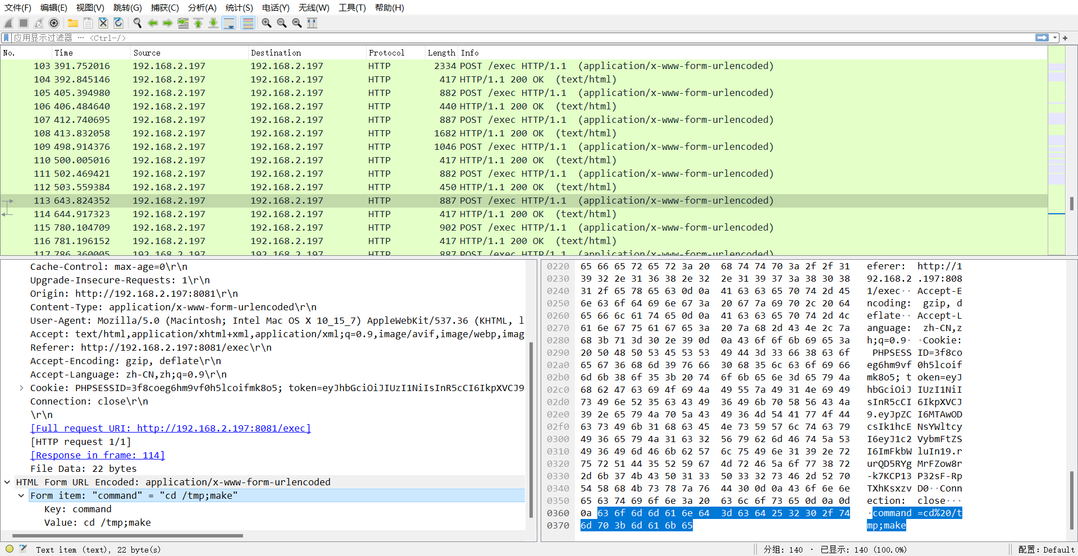Select packet 115 with length 902
This screenshot has height=556, width=1078.
524,227
